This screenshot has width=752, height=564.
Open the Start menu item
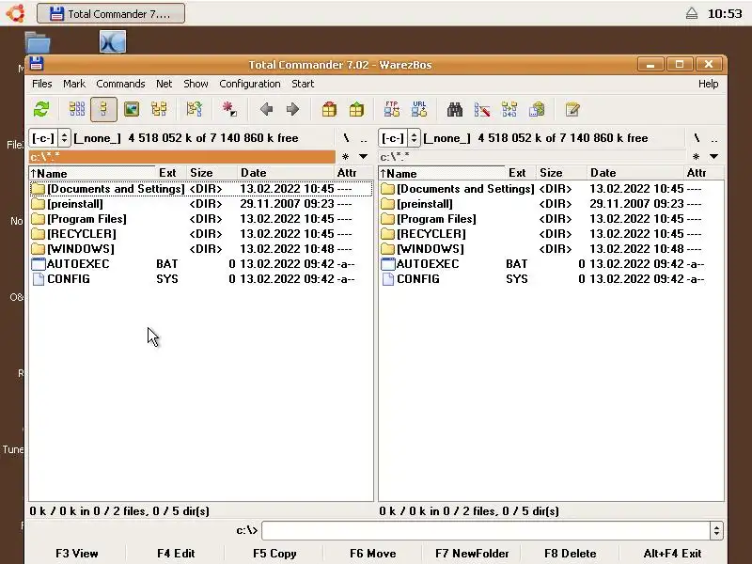(x=303, y=84)
